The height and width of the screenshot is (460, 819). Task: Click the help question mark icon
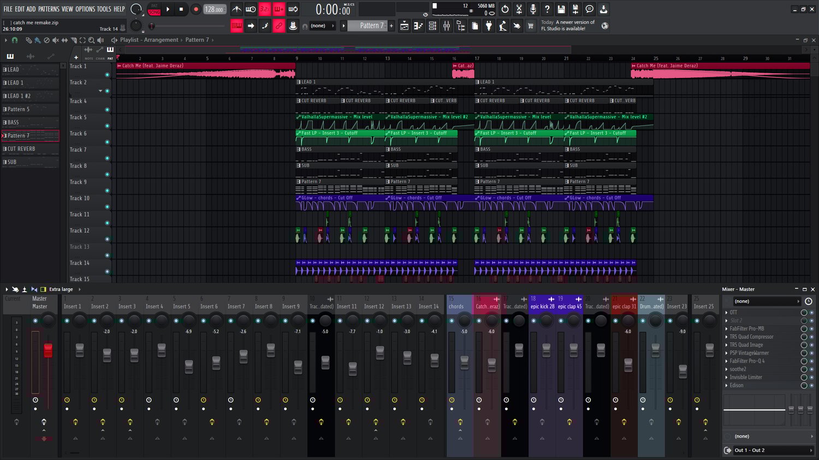[548, 9]
